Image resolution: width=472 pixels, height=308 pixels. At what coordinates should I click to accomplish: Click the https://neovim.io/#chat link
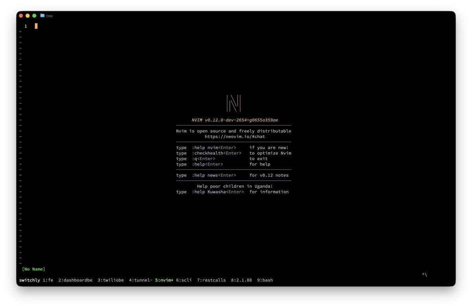click(235, 136)
